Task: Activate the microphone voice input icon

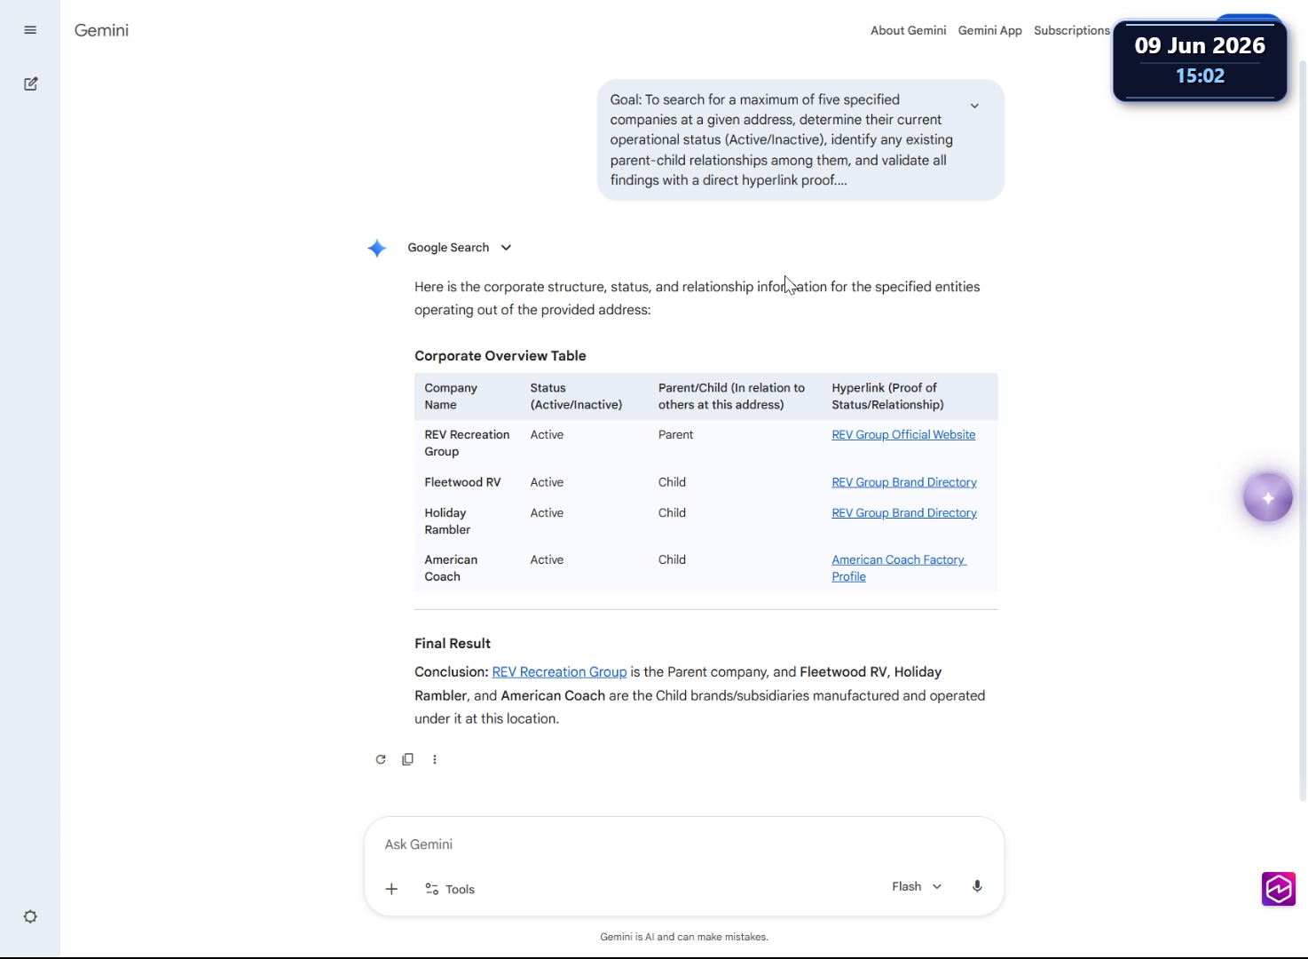Action: [x=977, y=886]
